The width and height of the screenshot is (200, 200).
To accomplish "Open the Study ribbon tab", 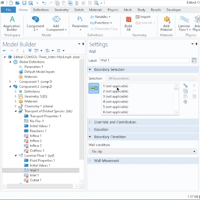I will tap(141, 10).
